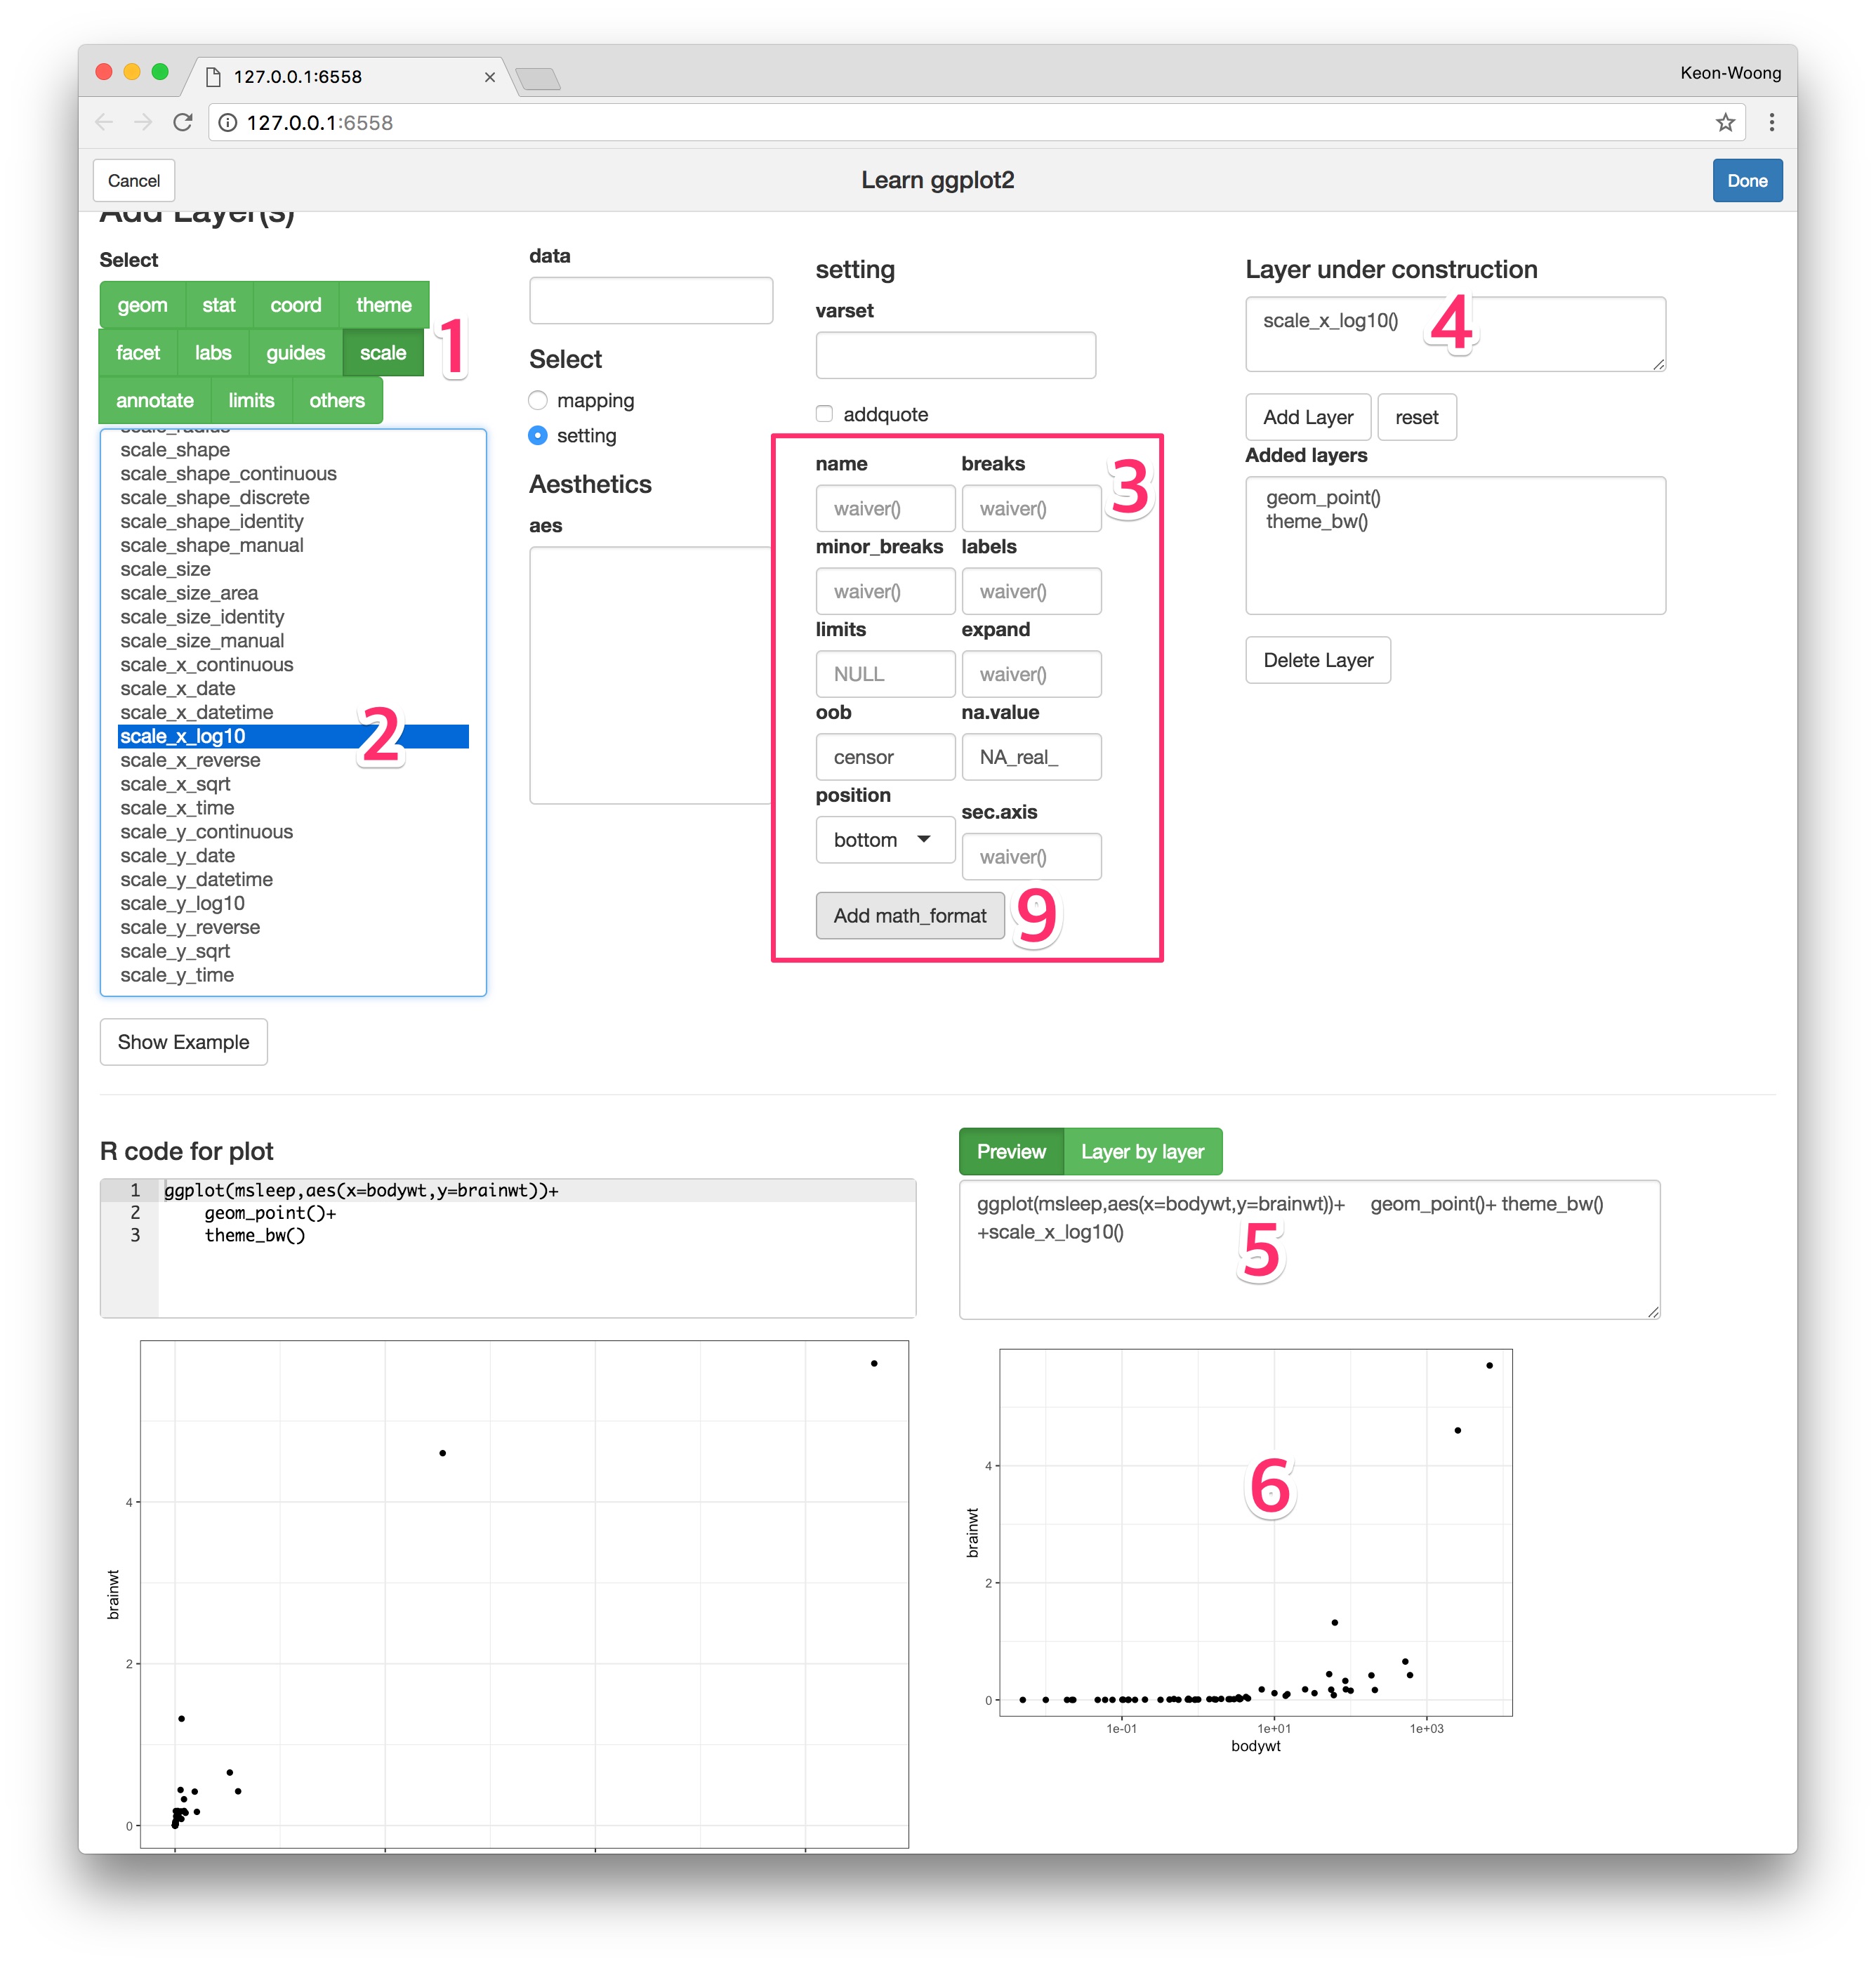Click the Add math_format button
Image resolution: width=1876 pixels, height=1966 pixels.
click(907, 914)
